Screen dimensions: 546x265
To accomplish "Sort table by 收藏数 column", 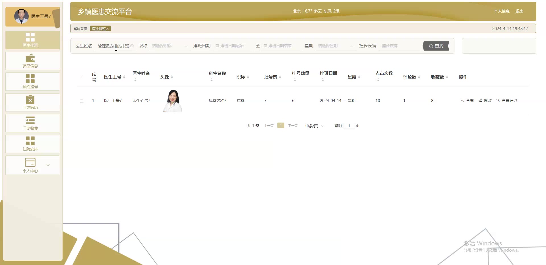I will (x=447, y=77).
